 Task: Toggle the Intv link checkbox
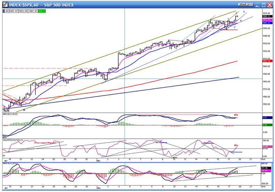pyautogui.click(x=250, y=5)
